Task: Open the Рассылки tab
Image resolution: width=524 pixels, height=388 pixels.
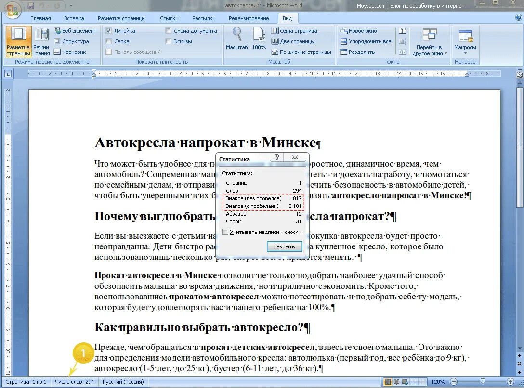Action: coord(204,18)
